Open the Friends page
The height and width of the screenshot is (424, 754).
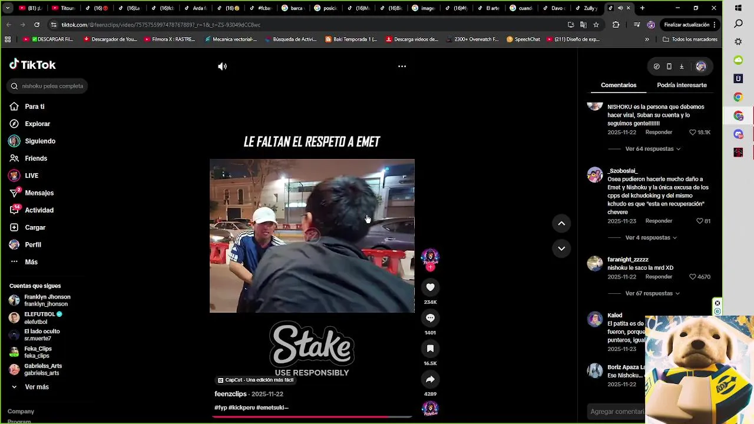coord(35,158)
